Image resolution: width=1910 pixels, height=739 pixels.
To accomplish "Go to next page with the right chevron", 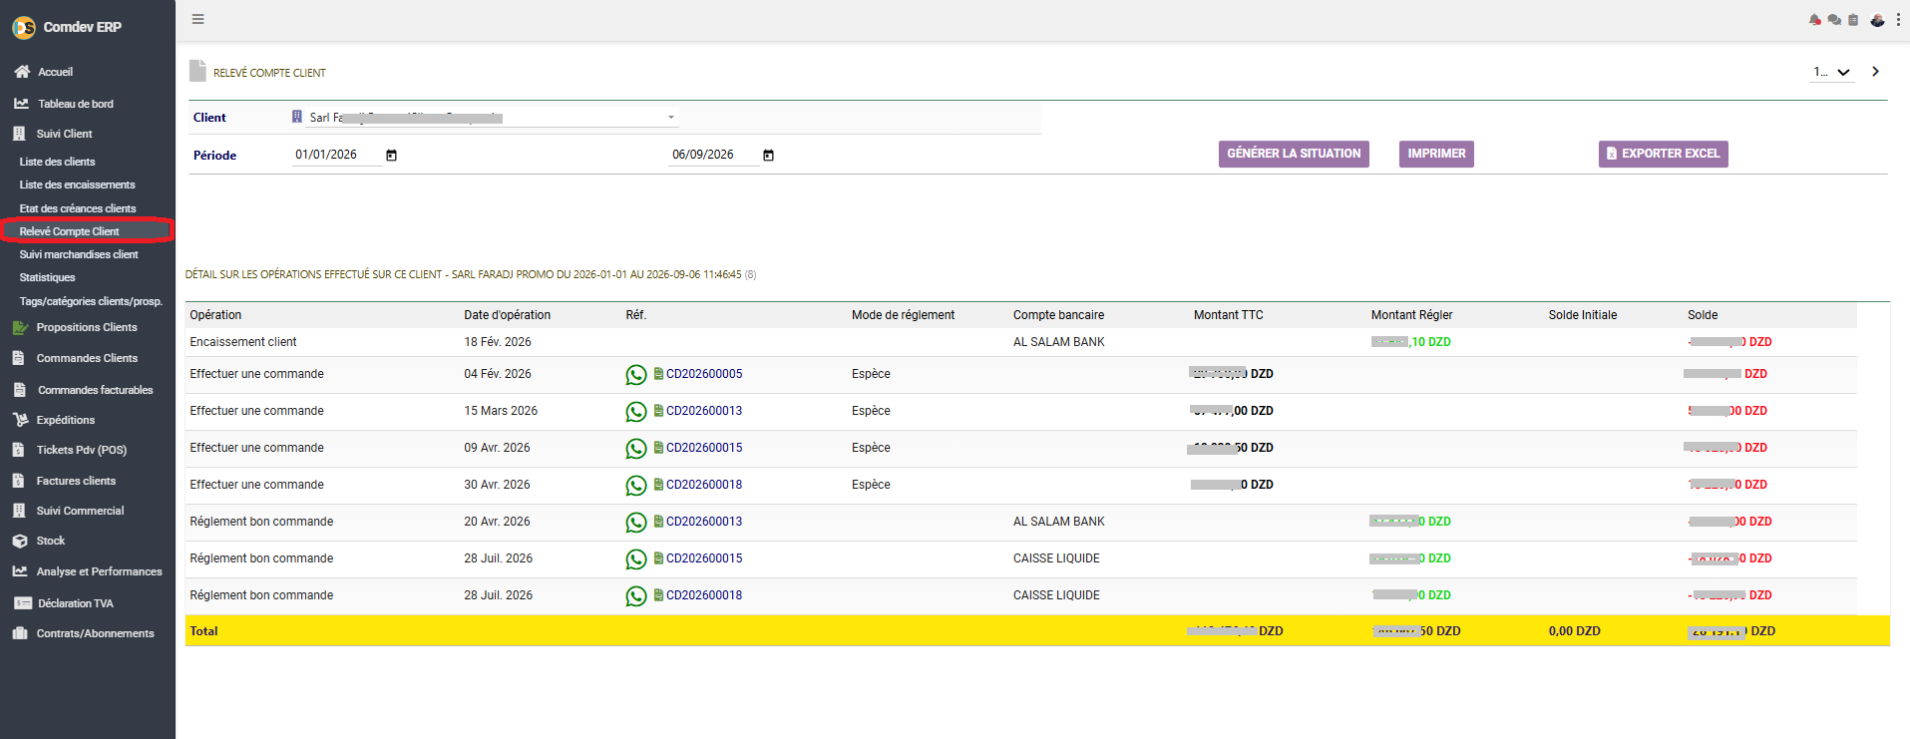I will tap(1876, 72).
